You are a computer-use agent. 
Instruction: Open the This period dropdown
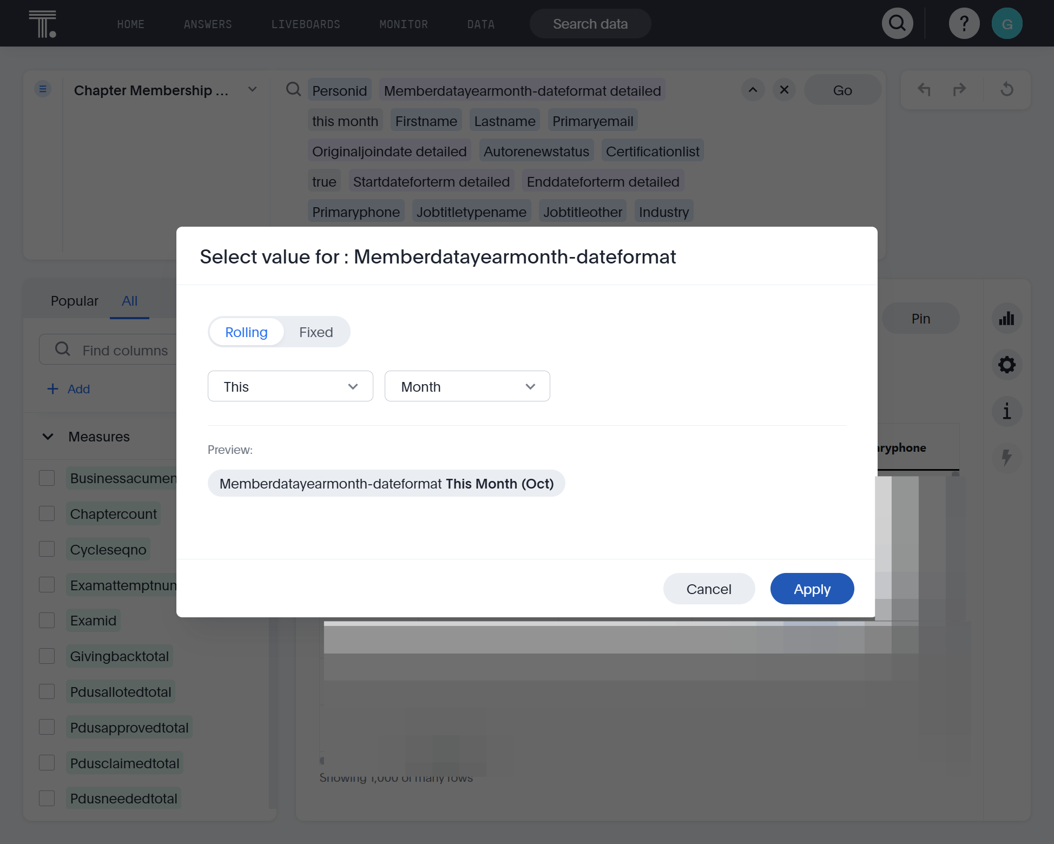click(x=291, y=386)
